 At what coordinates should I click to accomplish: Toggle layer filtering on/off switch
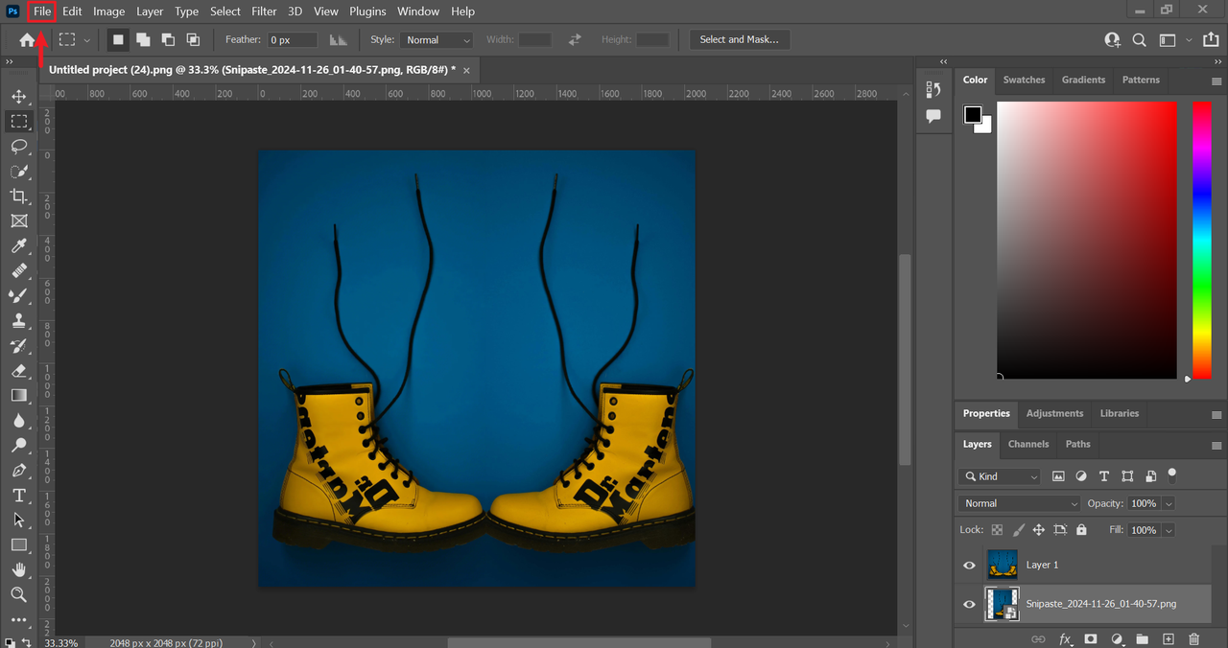click(x=1171, y=474)
